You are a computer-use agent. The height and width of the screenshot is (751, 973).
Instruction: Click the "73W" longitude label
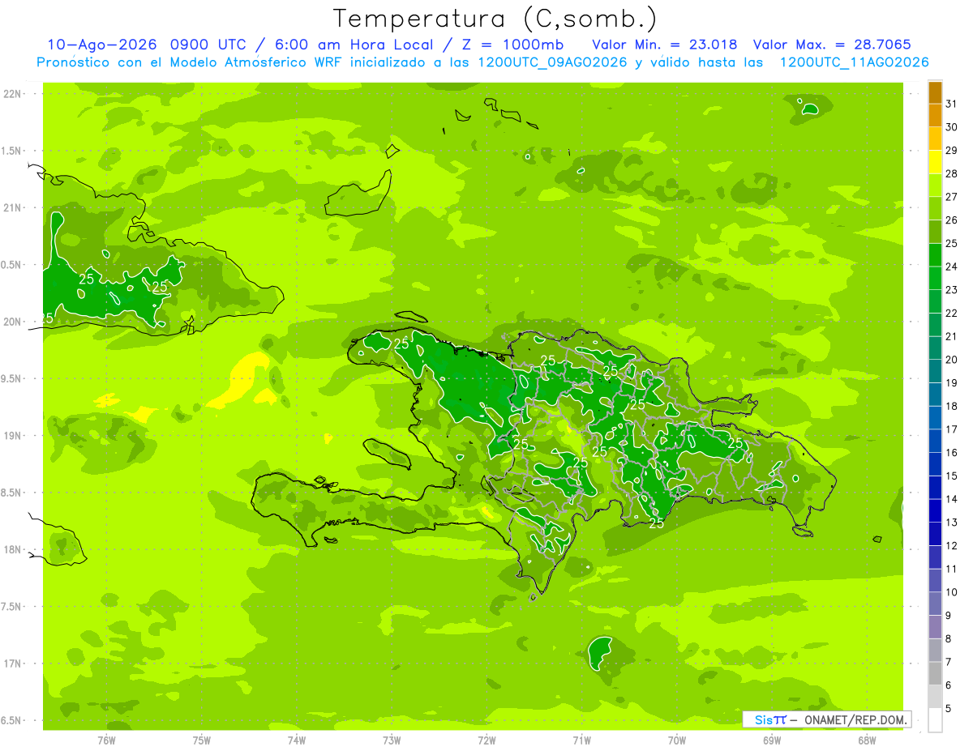392,740
